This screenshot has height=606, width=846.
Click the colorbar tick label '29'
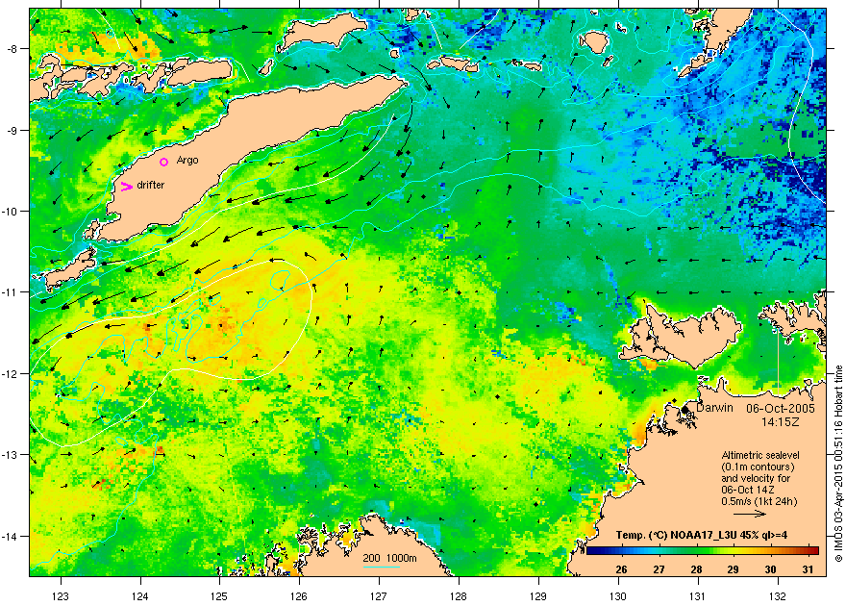[x=733, y=569]
